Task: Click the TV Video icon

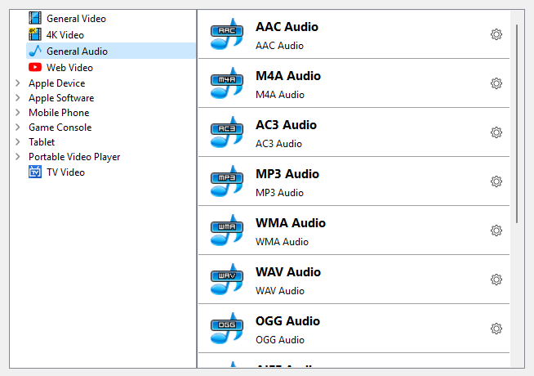Action: [x=35, y=172]
